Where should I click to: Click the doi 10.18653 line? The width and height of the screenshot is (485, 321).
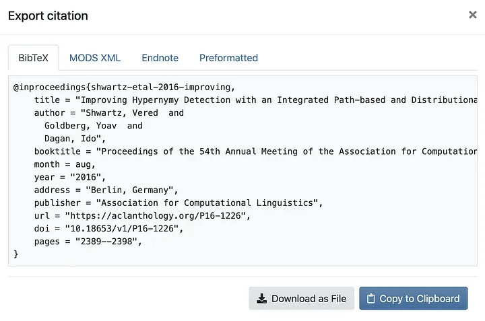pyautogui.click(x=108, y=228)
